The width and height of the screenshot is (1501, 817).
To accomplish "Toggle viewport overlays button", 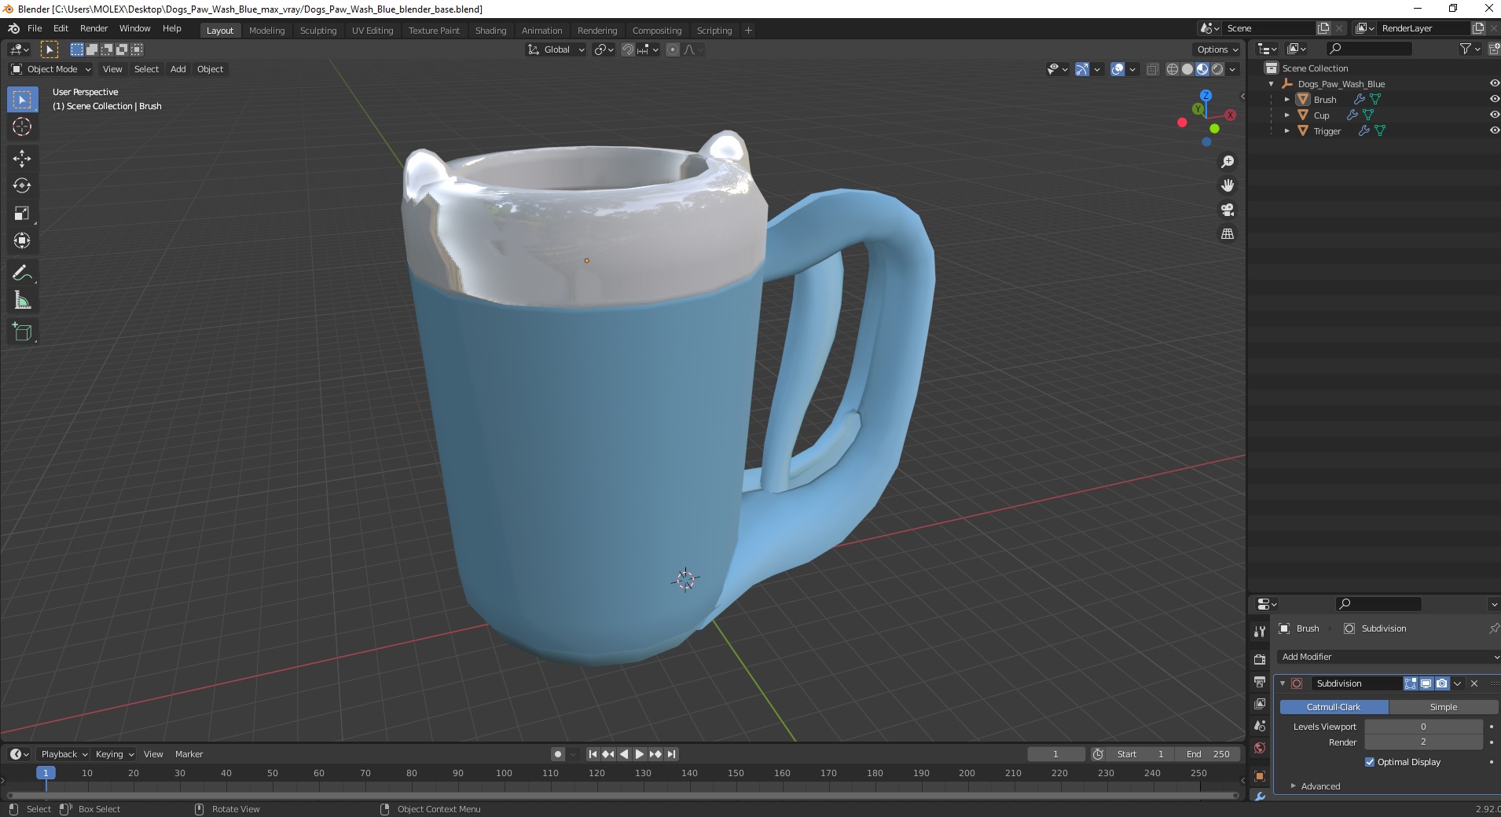I will point(1117,69).
